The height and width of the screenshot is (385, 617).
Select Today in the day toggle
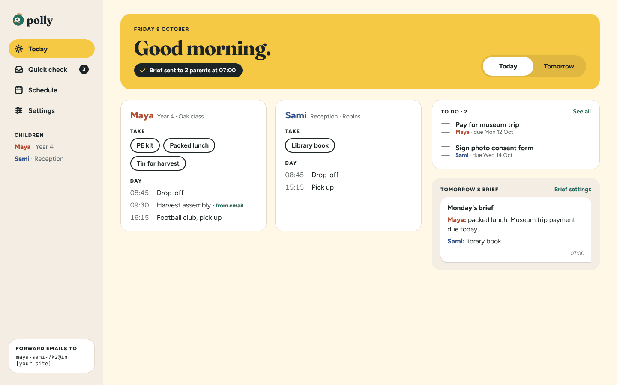[508, 66]
